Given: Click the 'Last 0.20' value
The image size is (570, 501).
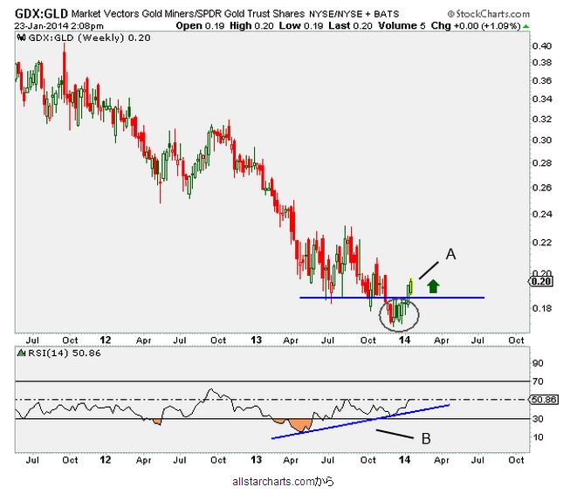Looking at the screenshot, I should (350, 26).
